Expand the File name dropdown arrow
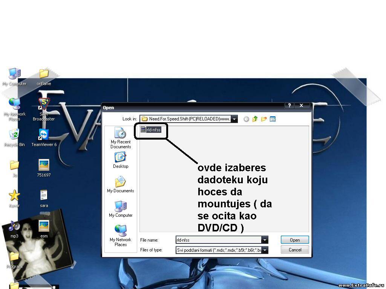This screenshot has width=386, height=289. coord(265,240)
